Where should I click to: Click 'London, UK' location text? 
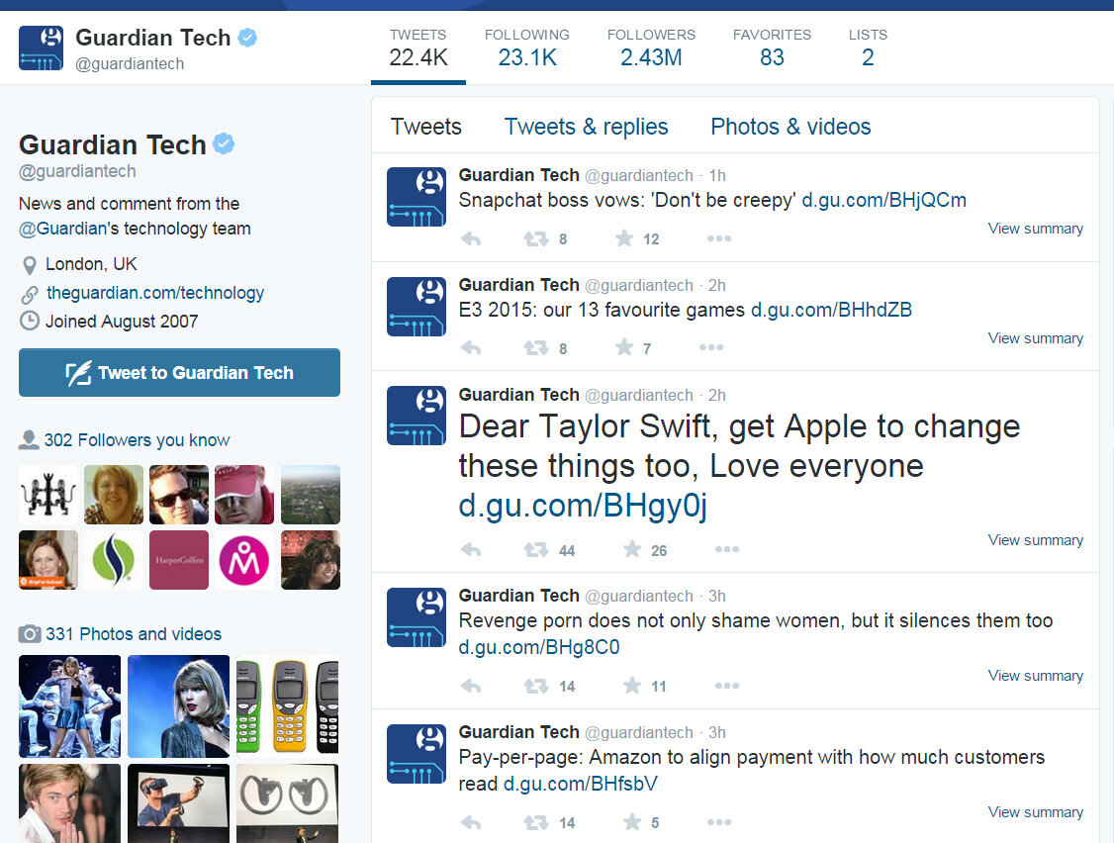(91, 264)
